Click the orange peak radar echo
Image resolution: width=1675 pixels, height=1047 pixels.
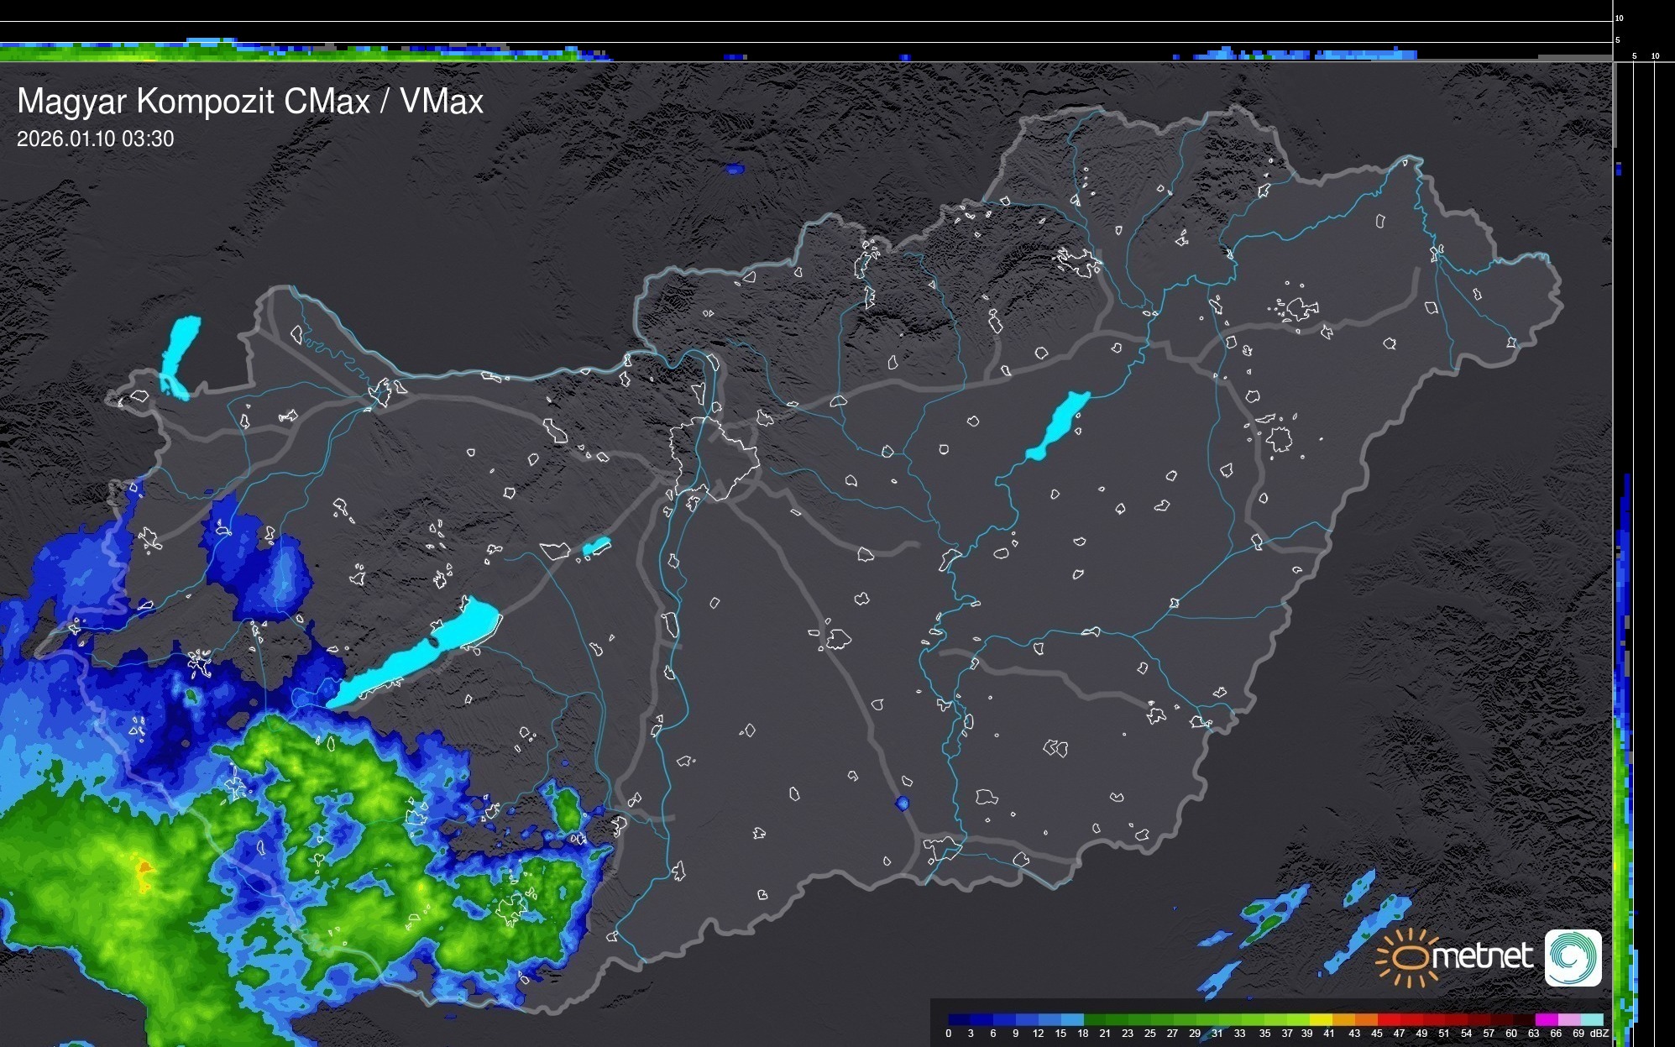(x=144, y=866)
